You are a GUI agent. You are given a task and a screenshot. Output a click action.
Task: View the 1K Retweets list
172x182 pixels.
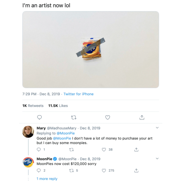coord(33,106)
